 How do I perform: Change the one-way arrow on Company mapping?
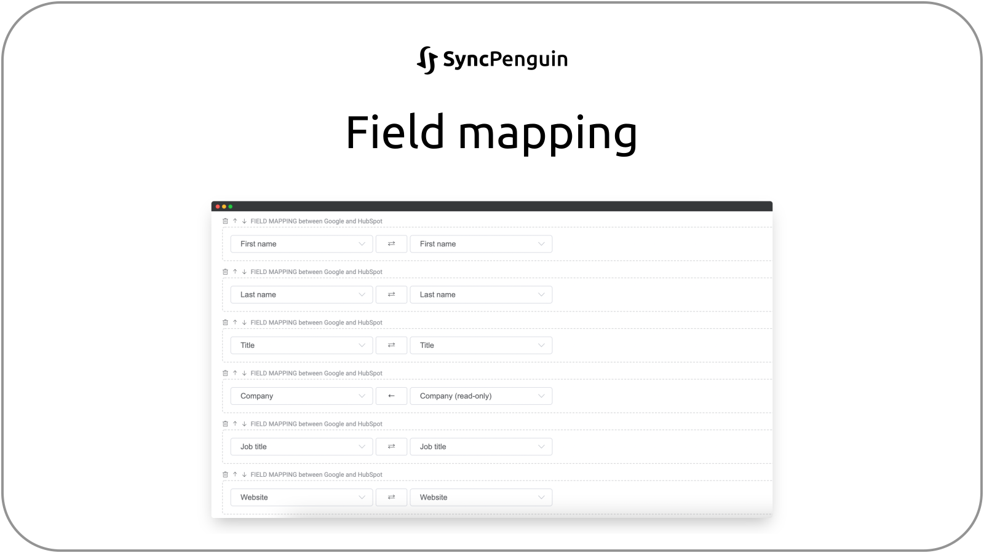click(x=391, y=396)
